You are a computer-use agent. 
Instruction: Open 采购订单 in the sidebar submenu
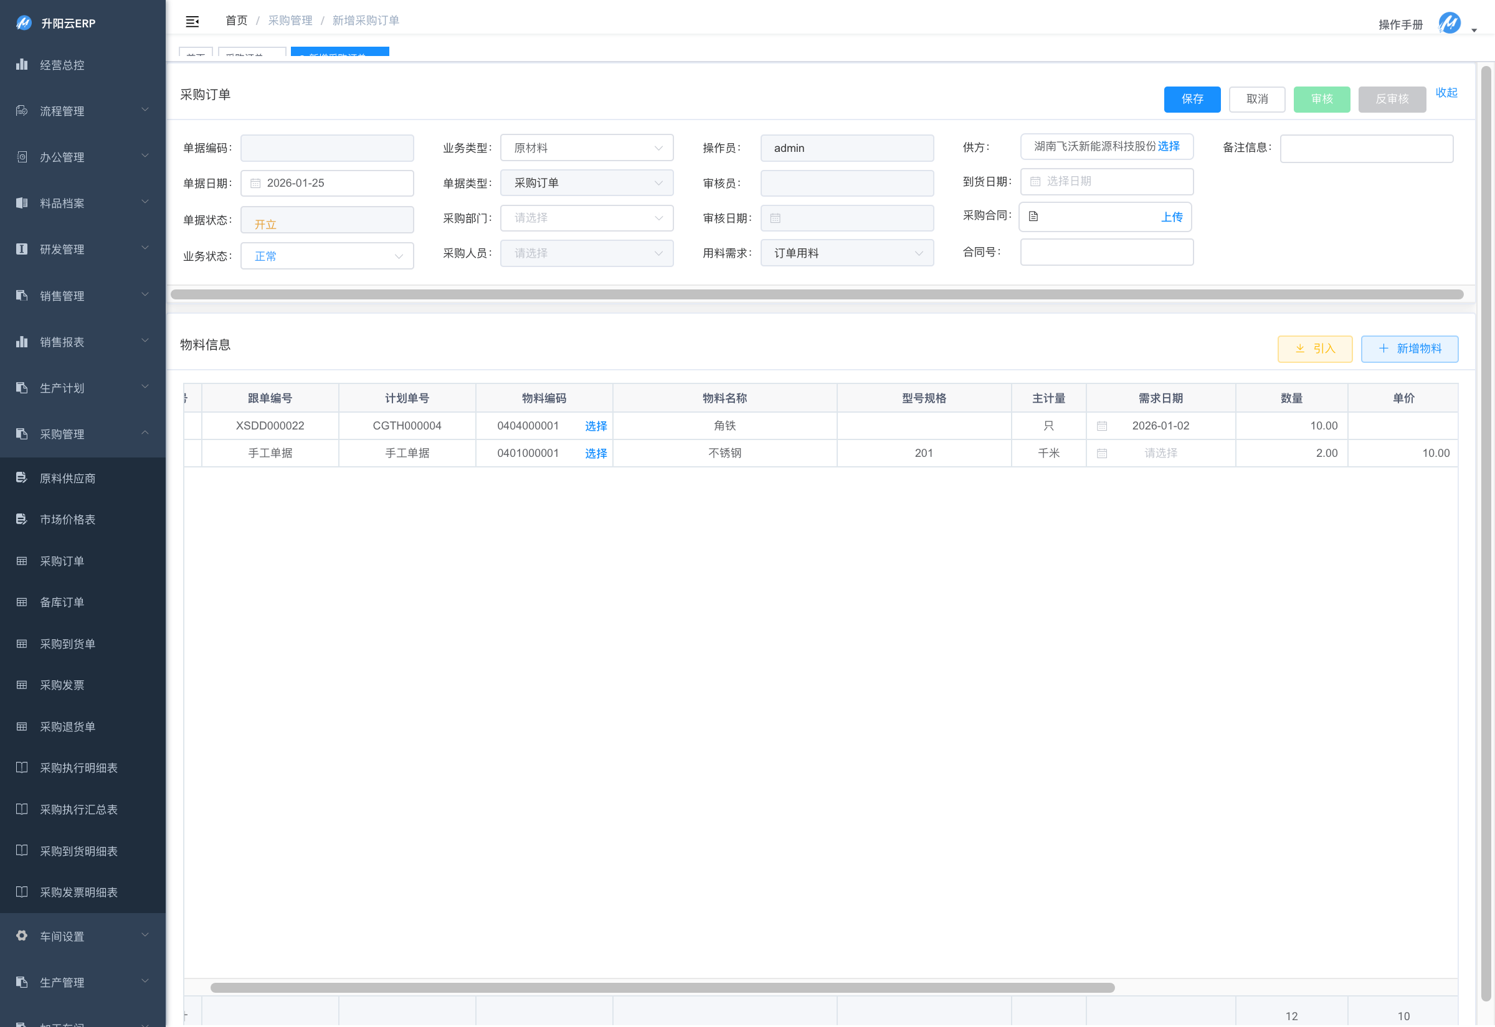(x=62, y=561)
